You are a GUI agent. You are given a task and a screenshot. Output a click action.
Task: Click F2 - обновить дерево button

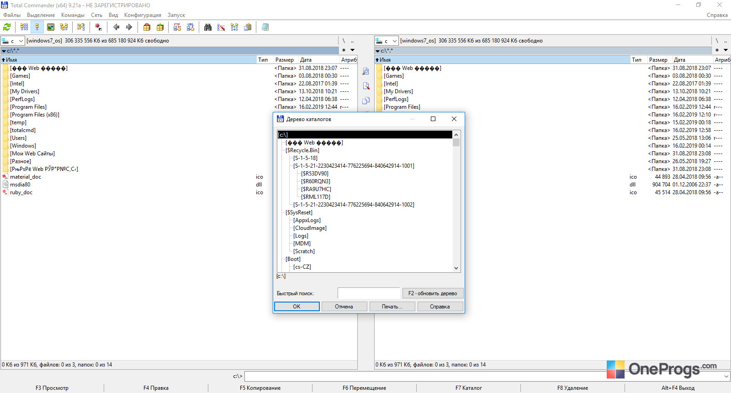433,293
